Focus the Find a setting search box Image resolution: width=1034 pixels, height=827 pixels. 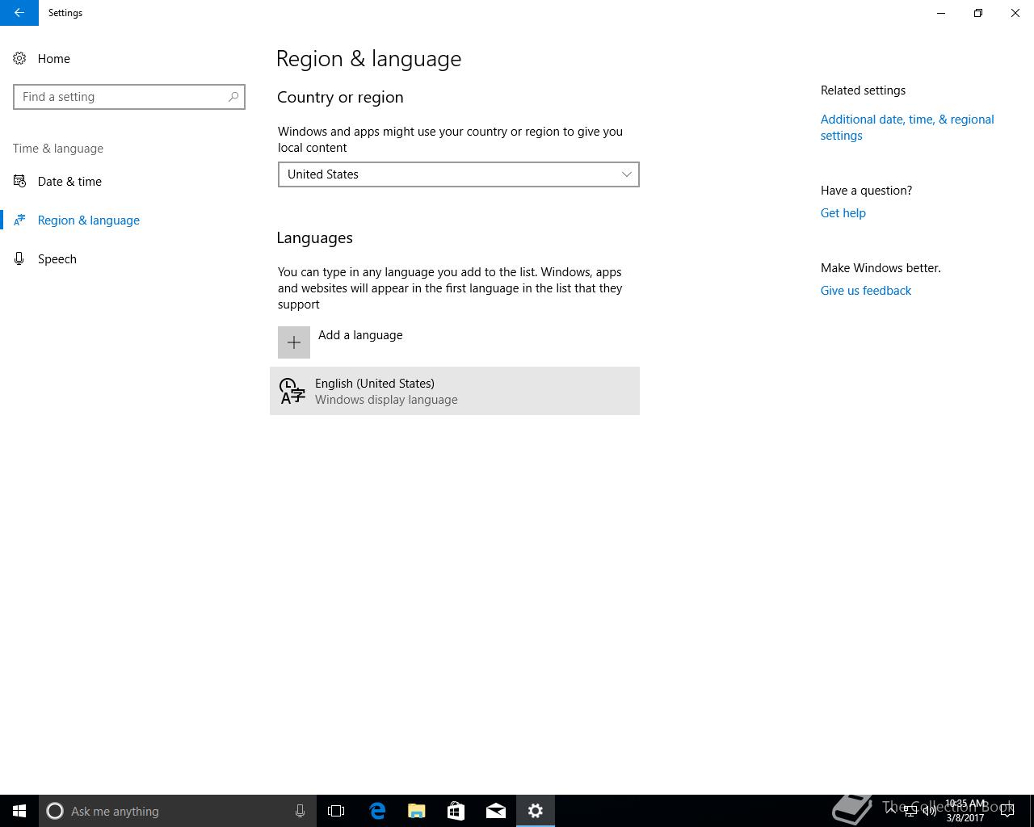pos(129,97)
